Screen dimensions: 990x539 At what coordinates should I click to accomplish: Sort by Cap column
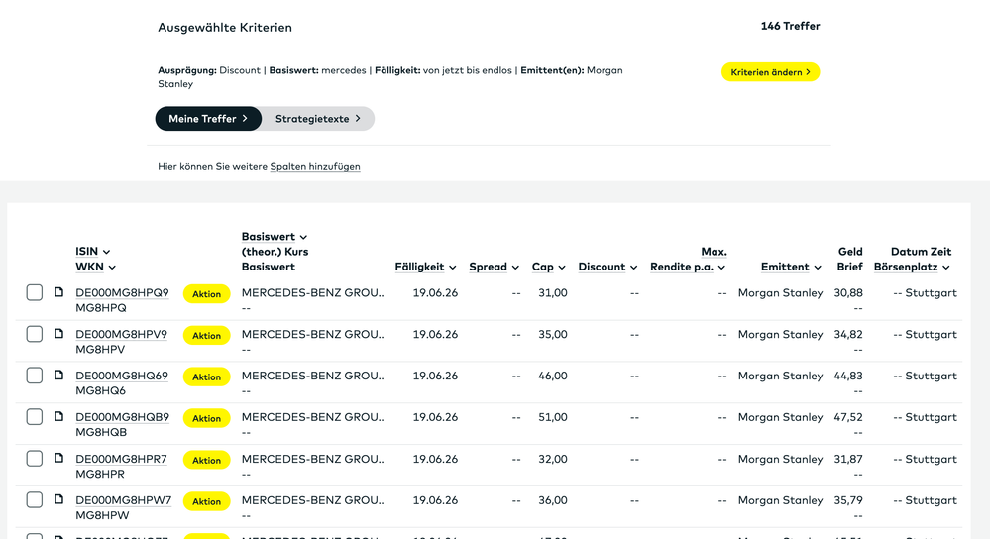click(x=549, y=267)
